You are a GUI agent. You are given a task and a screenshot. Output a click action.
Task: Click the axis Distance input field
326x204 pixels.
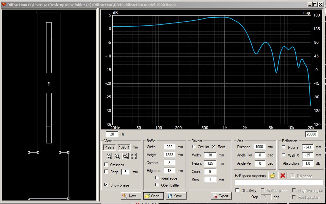pyautogui.click(x=259, y=147)
